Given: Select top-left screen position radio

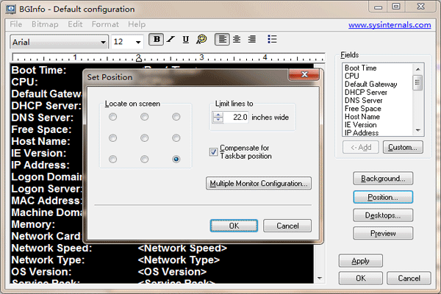Looking at the screenshot, I should (x=112, y=116).
